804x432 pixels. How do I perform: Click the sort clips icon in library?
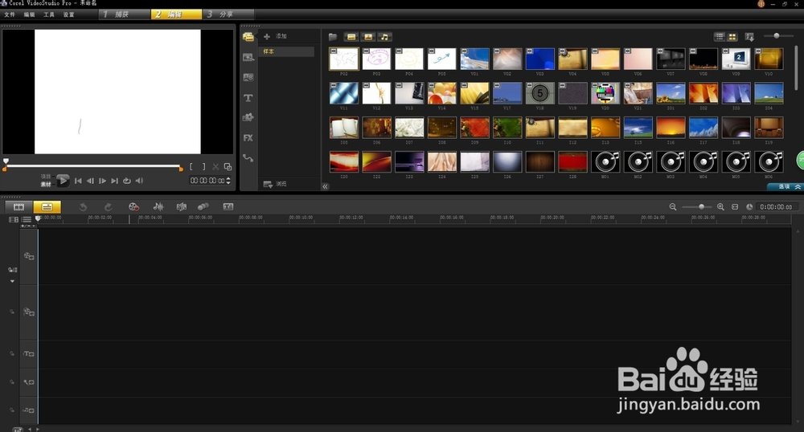[x=749, y=37]
